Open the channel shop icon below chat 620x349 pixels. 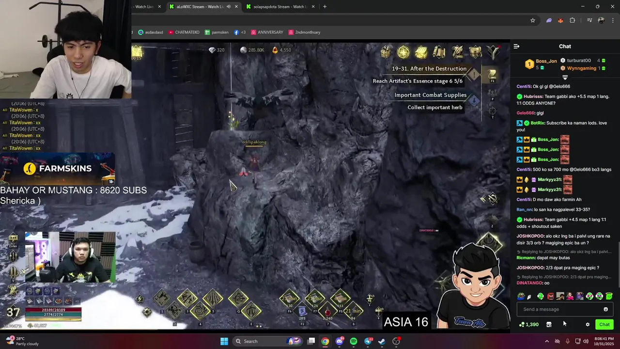[x=549, y=324]
